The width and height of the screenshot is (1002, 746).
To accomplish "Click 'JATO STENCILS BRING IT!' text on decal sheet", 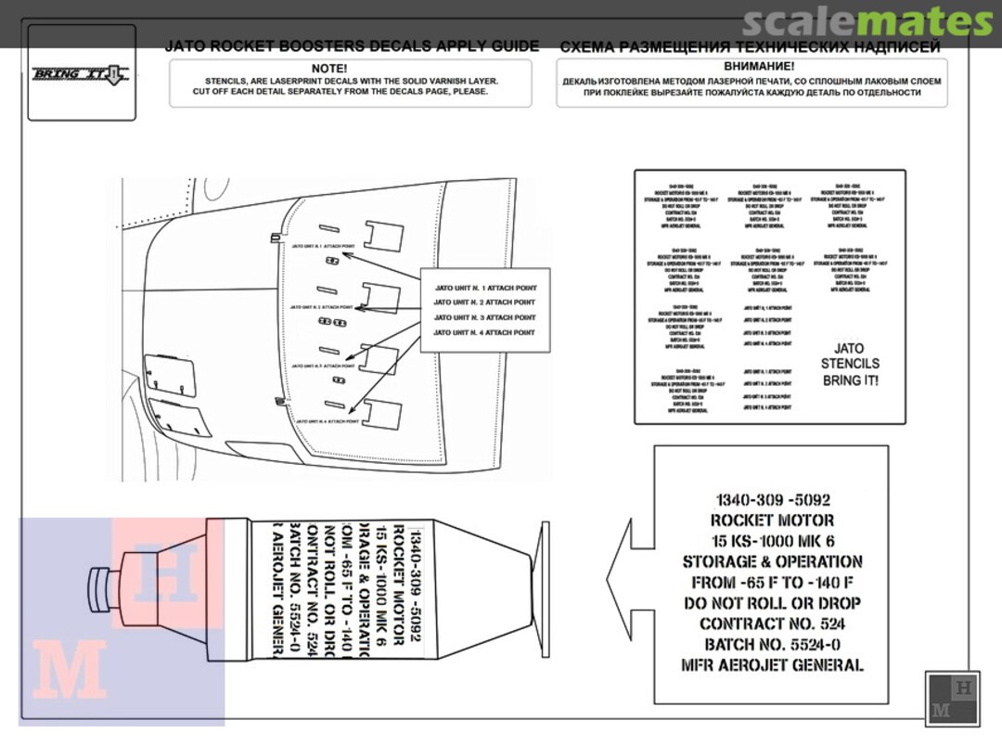I will point(849,364).
